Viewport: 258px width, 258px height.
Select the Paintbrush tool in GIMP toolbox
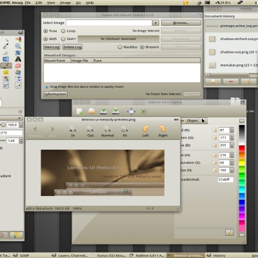(x=6, y=66)
